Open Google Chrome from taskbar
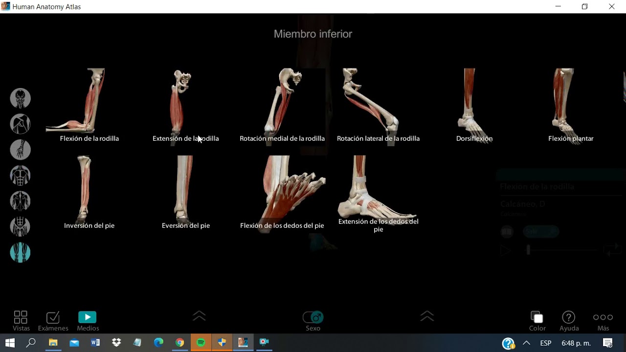Screen dimensions: 626x352 pyautogui.click(x=180, y=343)
